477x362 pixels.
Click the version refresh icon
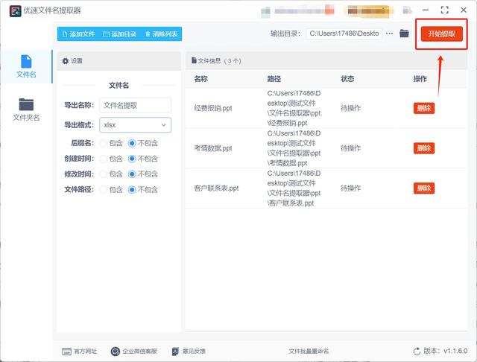[x=417, y=352]
